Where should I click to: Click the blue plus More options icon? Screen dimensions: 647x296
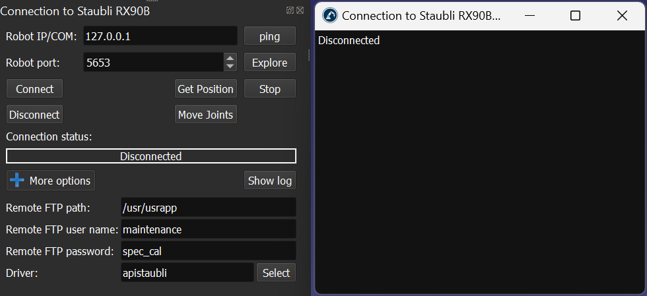point(17,181)
